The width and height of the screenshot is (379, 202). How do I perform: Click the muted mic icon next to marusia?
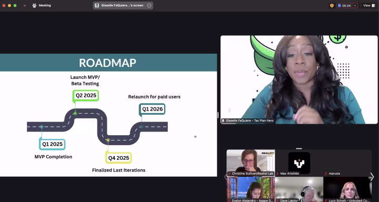[326, 174]
